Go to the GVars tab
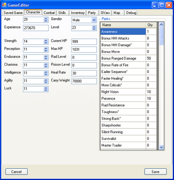Viewport: 174px width, 180px height. point(105,13)
